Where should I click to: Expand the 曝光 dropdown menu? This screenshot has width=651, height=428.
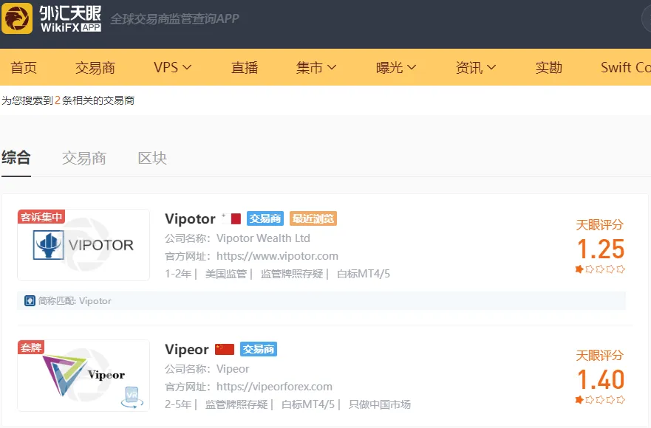(x=395, y=67)
